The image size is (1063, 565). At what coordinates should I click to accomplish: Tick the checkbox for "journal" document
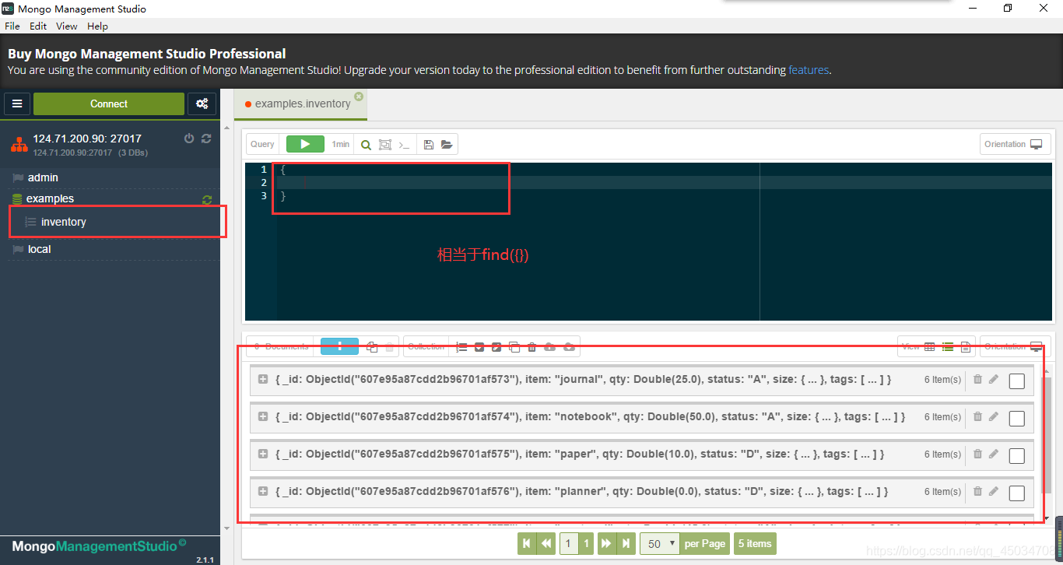(1016, 381)
